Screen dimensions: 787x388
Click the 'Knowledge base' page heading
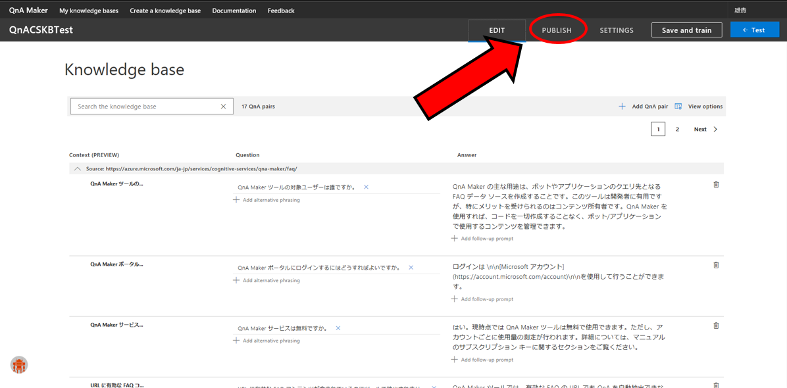pos(124,70)
